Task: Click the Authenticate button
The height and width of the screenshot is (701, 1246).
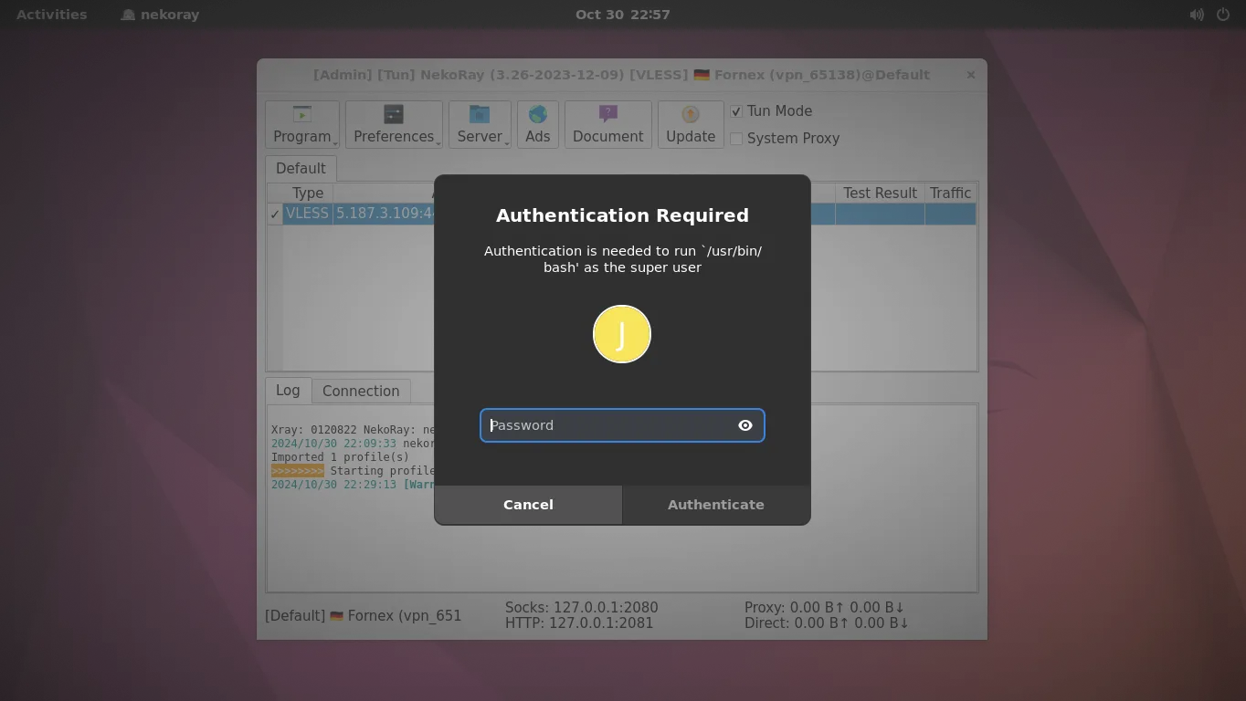Action: pos(716,505)
